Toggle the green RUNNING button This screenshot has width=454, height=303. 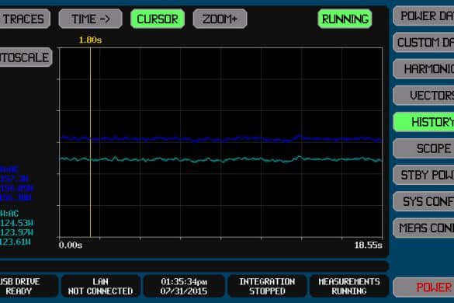click(x=345, y=19)
